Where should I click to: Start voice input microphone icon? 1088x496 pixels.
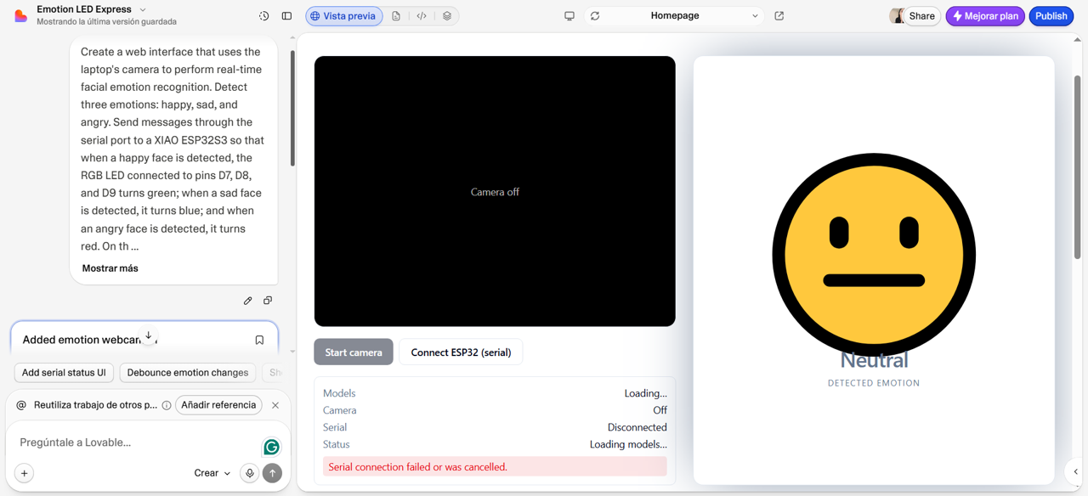point(249,473)
